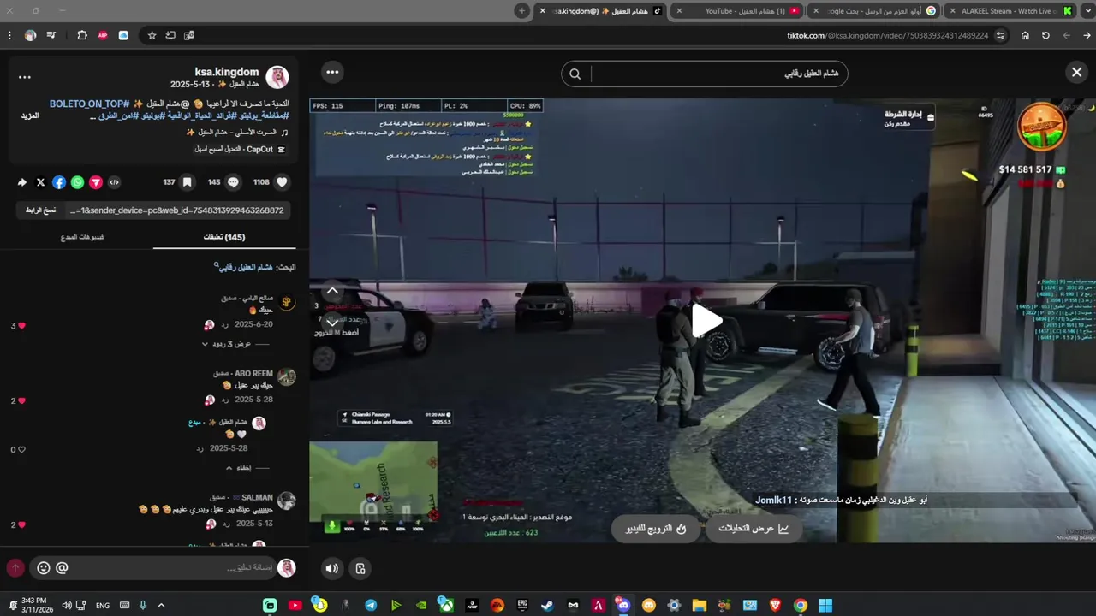The image size is (1096, 616).
Task: Close the TikTok video viewer
Action: coord(1076,73)
